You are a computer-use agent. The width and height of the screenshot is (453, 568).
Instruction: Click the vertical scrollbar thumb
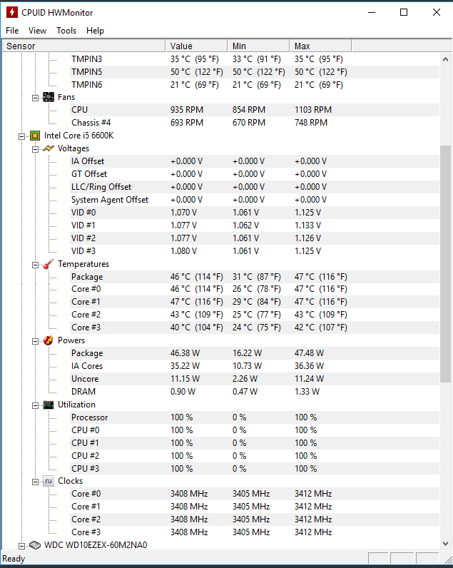coord(446,264)
